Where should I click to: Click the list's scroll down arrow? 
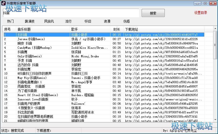(x=215, y=120)
